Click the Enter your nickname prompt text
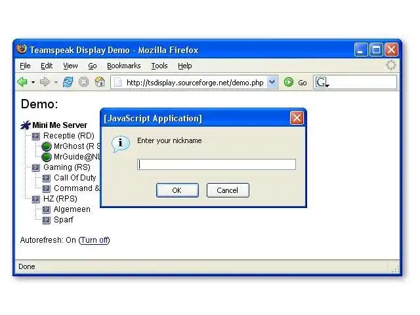Viewport: 420px width, 315px height. pyautogui.click(x=169, y=140)
